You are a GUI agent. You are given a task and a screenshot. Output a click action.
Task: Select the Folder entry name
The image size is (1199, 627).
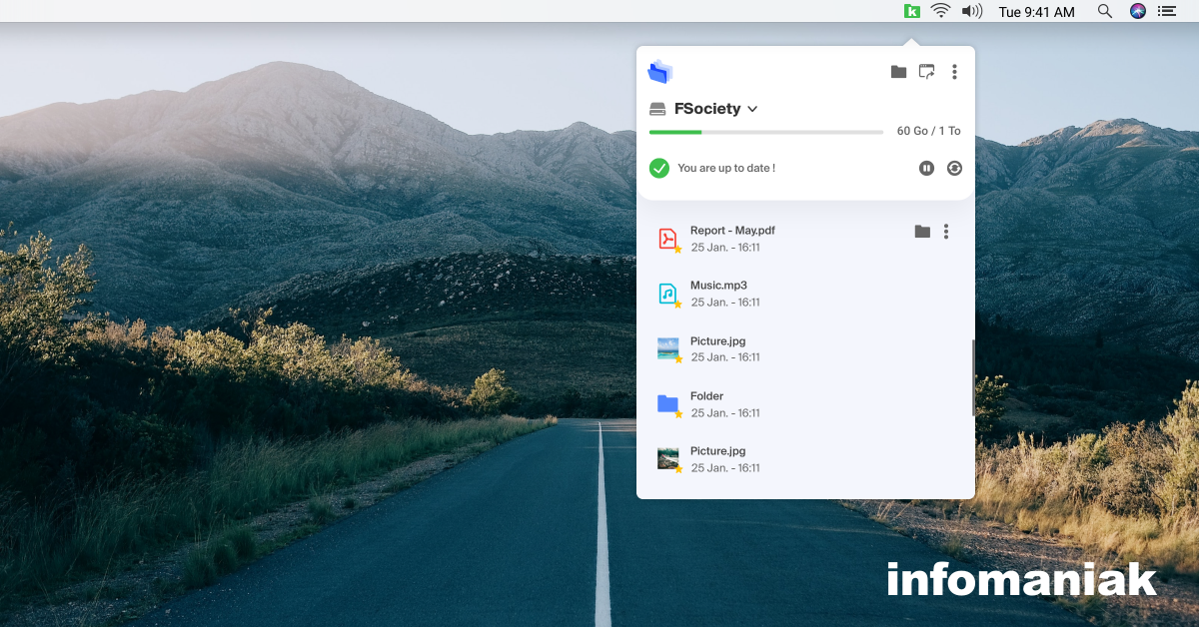706,396
